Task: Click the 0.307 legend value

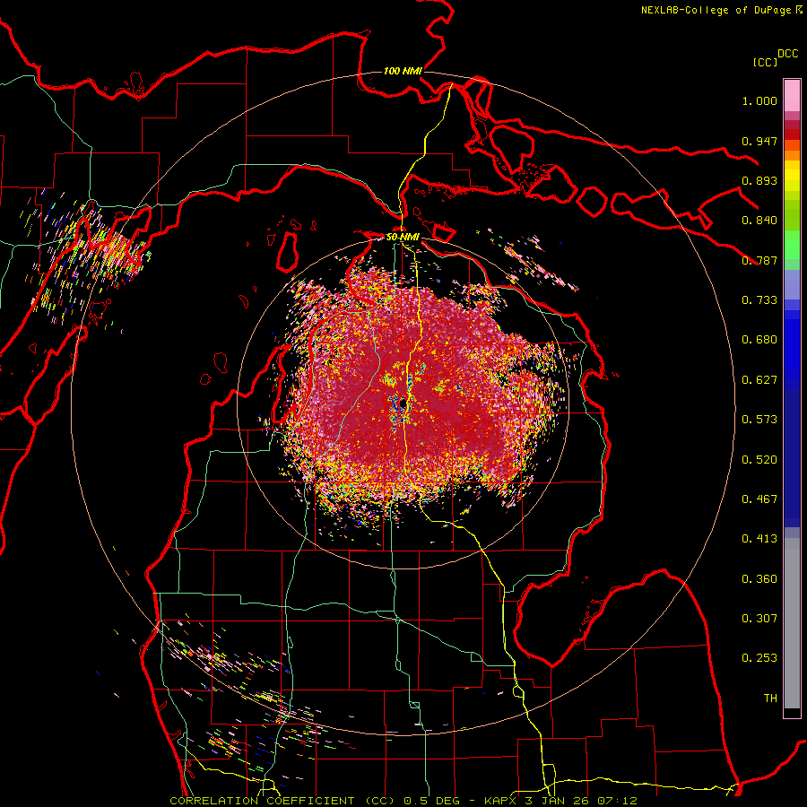Action: tap(759, 619)
